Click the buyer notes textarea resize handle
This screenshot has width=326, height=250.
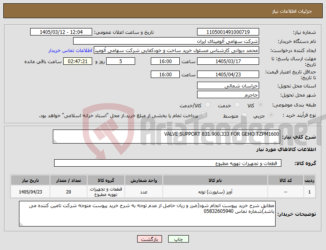tap(21, 224)
